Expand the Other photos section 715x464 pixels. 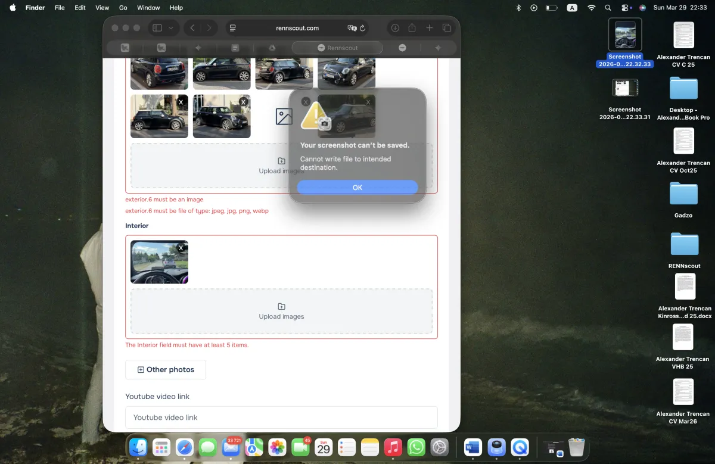(166, 369)
